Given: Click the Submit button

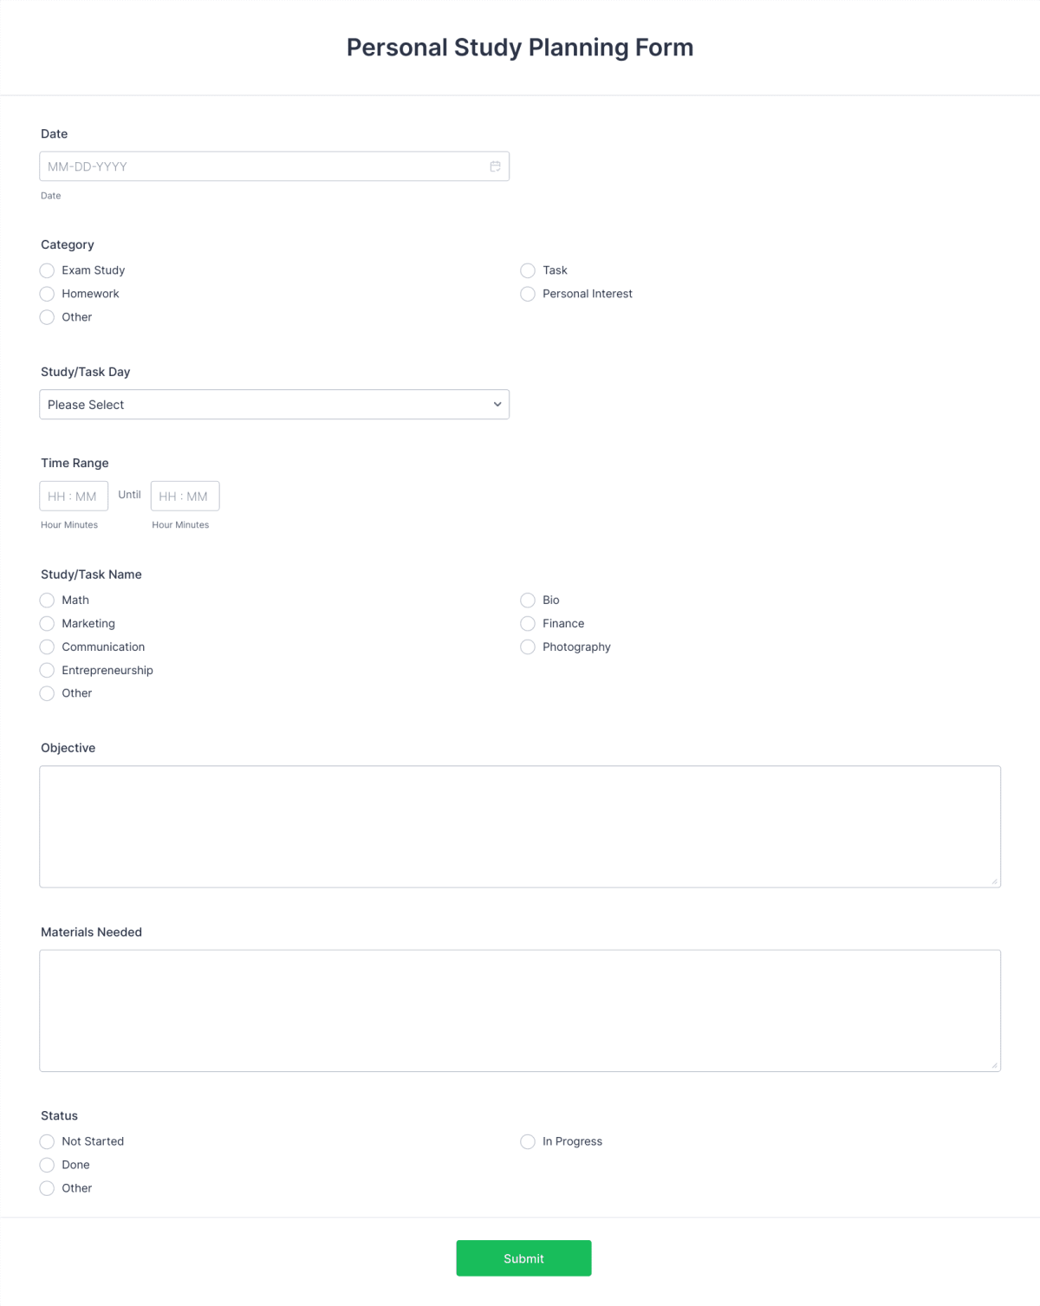Looking at the screenshot, I should [x=523, y=1257].
